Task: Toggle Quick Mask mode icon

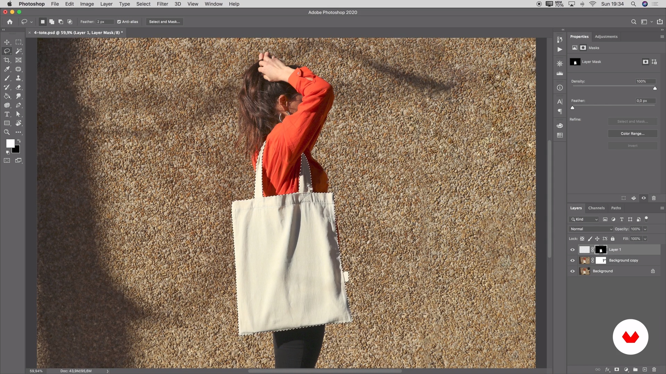Action: [7, 160]
